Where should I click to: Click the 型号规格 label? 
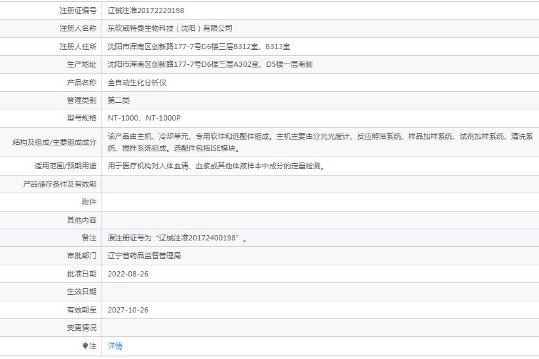click(82, 119)
